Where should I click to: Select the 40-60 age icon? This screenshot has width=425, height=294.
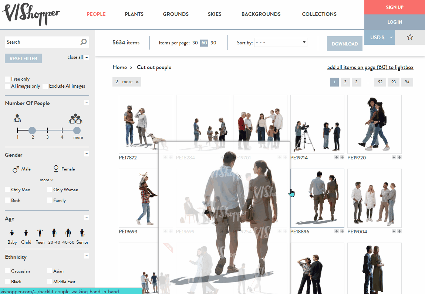[68, 233]
